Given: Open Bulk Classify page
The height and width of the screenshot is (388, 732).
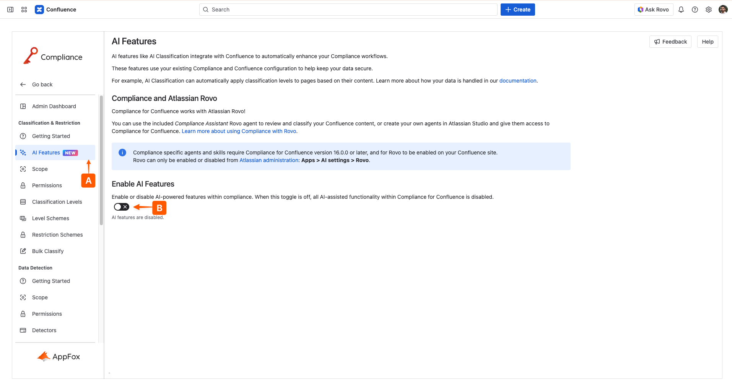Looking at the screenshot, I should (x=48, y=251).
